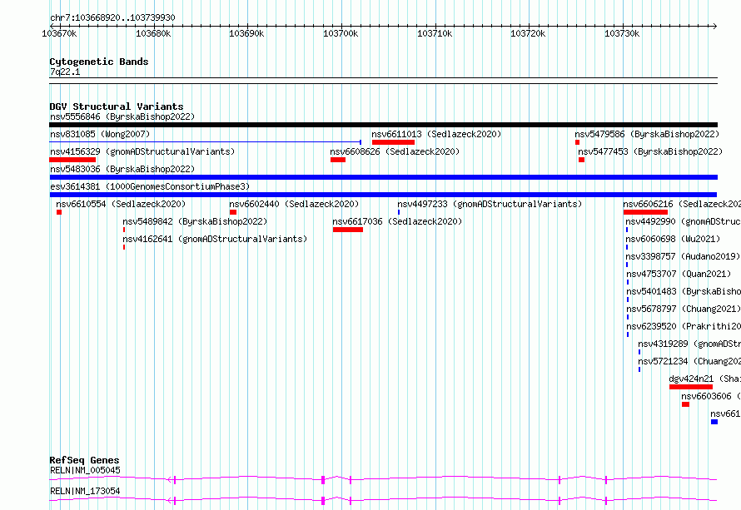741x510 pixels.
Task: Click the blue esv3614381 variant bar
Action: (383, 195)
